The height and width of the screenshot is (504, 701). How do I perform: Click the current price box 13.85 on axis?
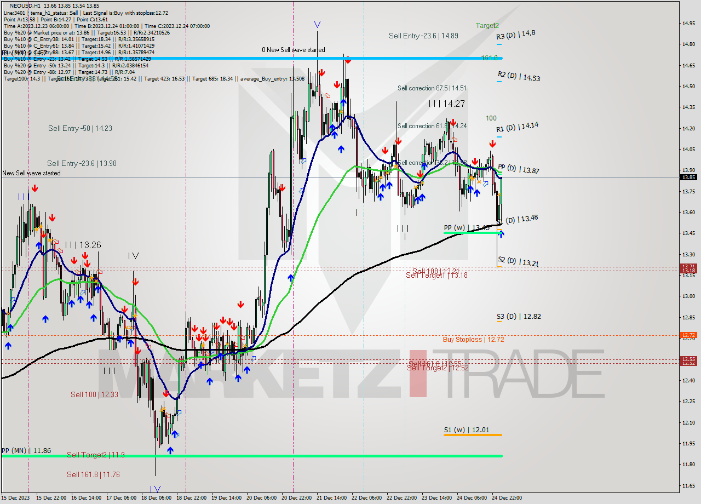pos(688,177)
